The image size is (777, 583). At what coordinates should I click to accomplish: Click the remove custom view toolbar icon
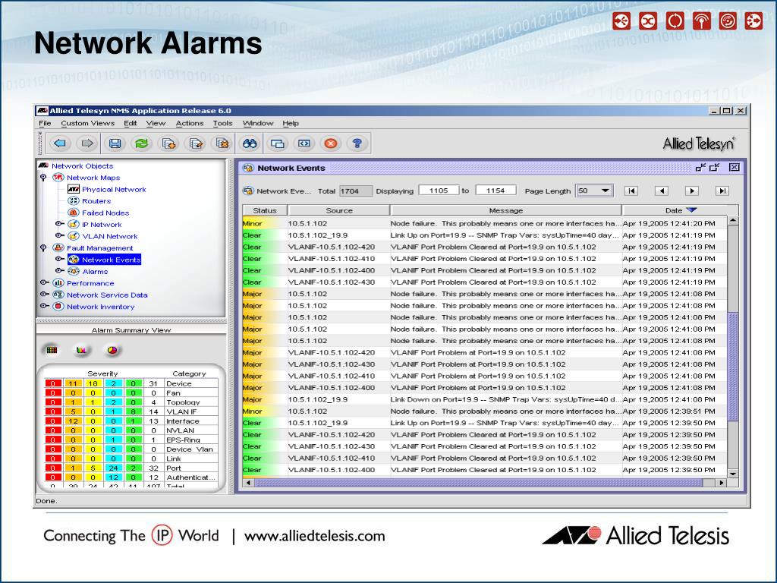(222, 143)
